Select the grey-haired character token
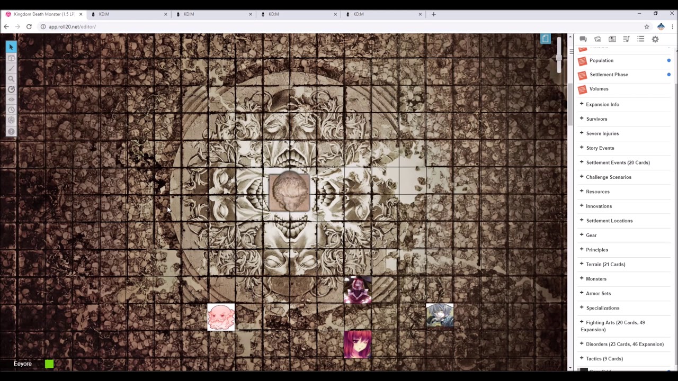 440,315
